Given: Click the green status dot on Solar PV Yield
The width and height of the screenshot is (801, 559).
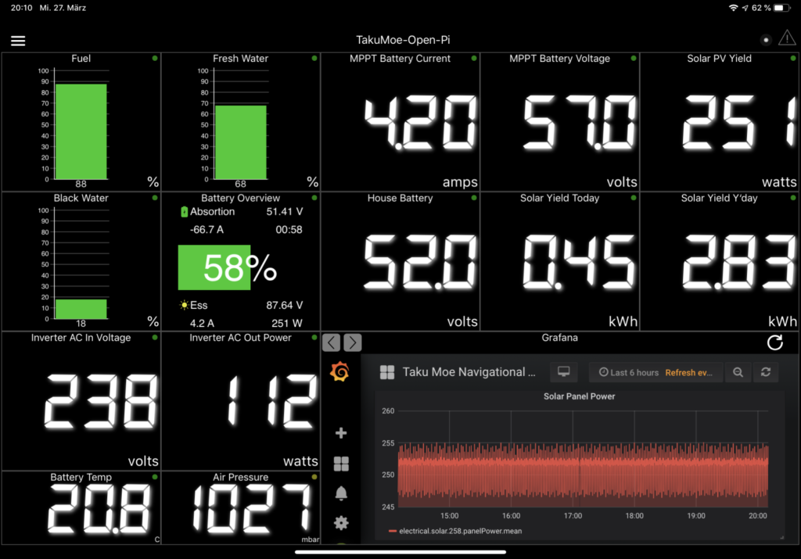Looking at the screenshot, I should click(793, 56).
